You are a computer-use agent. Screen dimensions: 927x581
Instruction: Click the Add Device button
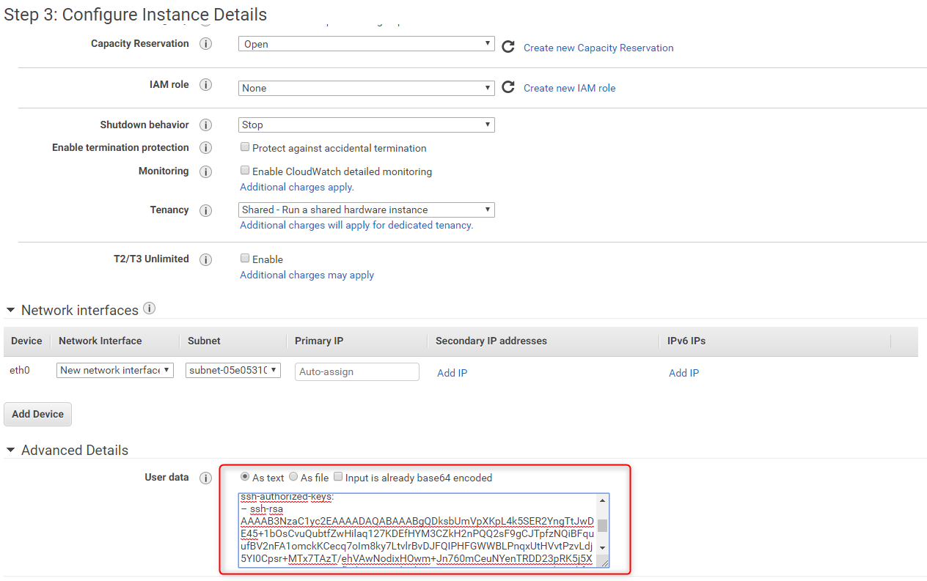coord(38,414)
